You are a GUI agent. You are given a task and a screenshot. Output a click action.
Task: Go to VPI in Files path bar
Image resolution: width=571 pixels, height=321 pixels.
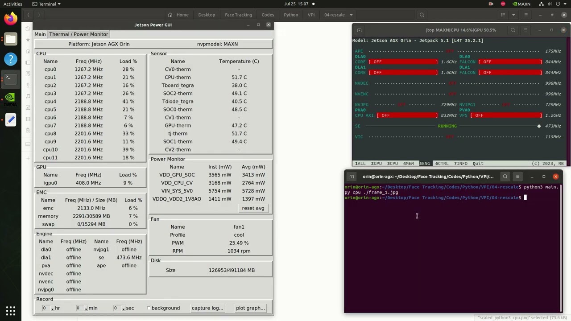[311, 15]
